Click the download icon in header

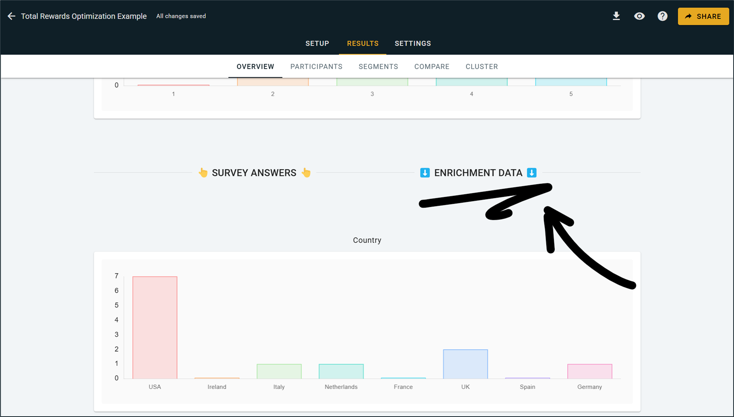[x=616, y=16]
